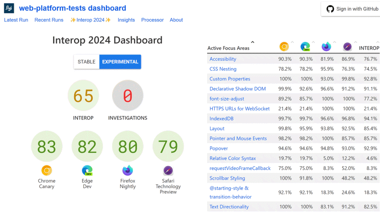This screenshot has height=213, width=380.
Task: Click Firefox Nightly icon under score 80
Action: [128, 171]
